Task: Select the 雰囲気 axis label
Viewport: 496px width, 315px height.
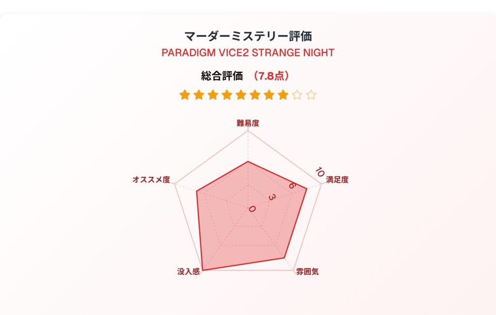Action: click(307, 272)
